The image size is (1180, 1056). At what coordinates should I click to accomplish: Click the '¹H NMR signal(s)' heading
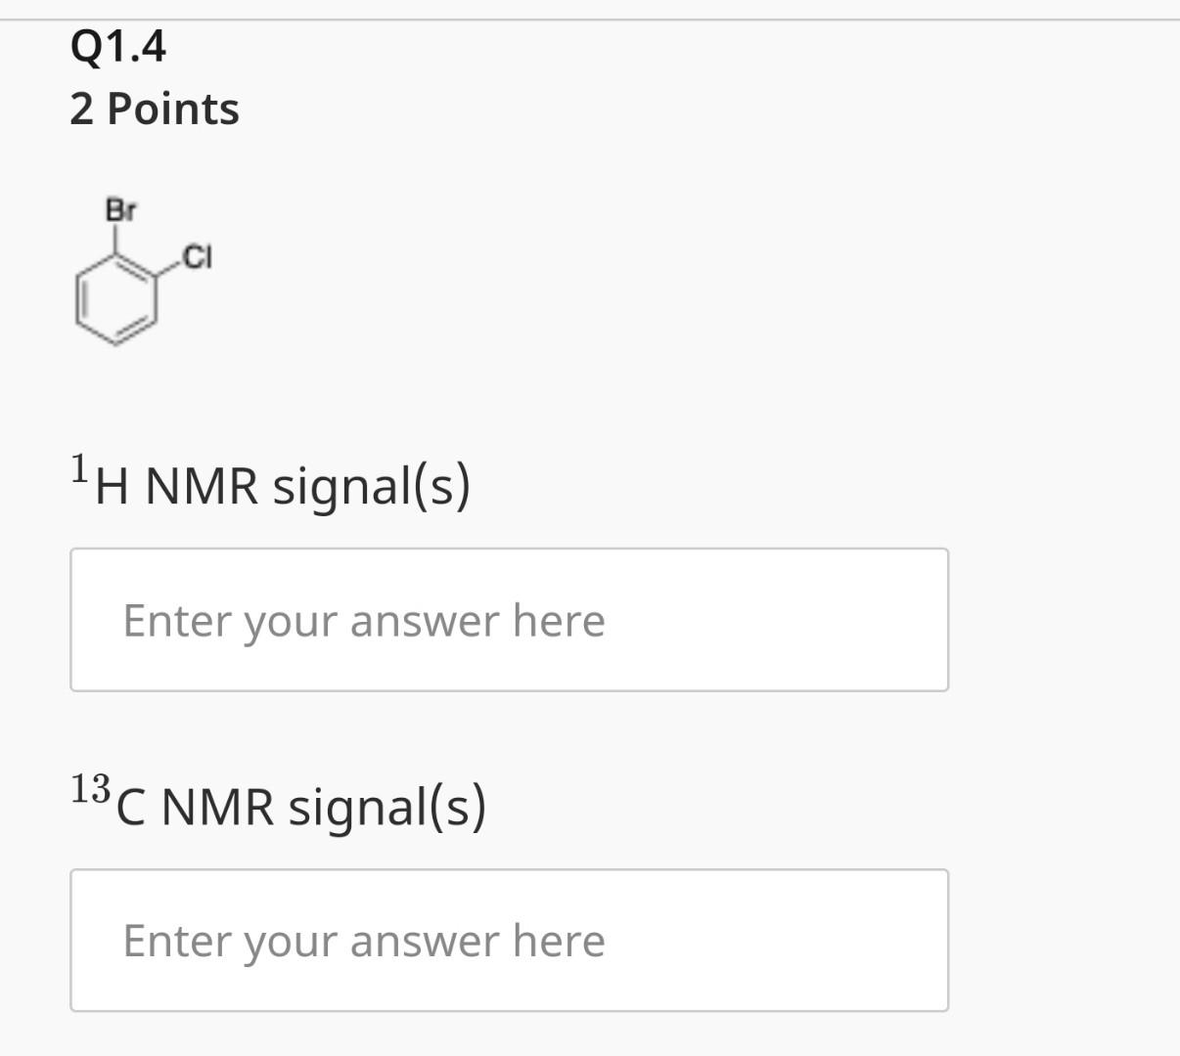(272, 482)
